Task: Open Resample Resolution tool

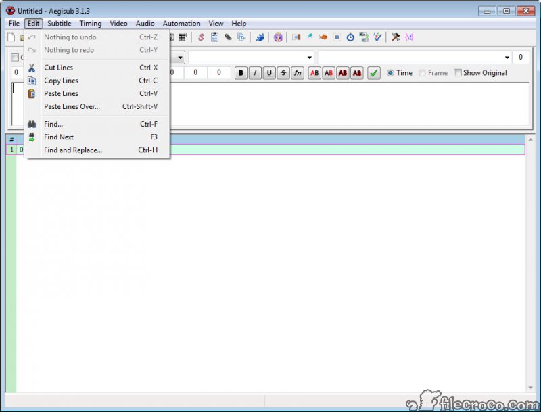Action: (337, 37)
